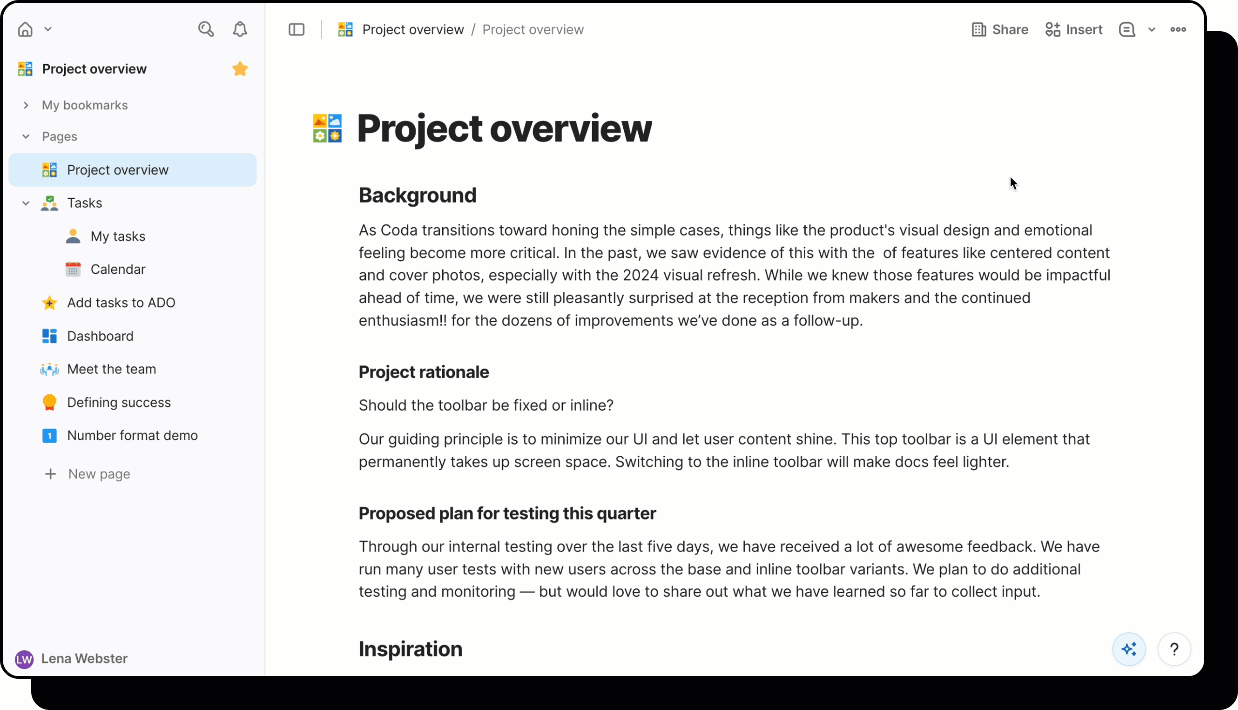
Task: Open dropdown arrow next to home
Action: pos(48,29)
